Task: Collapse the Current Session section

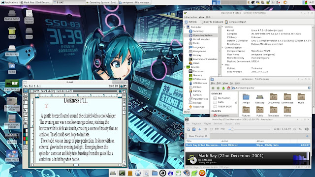Action: click(222, 48)
